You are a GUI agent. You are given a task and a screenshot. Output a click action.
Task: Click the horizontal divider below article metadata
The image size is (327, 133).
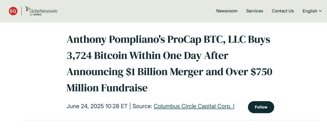171,120
